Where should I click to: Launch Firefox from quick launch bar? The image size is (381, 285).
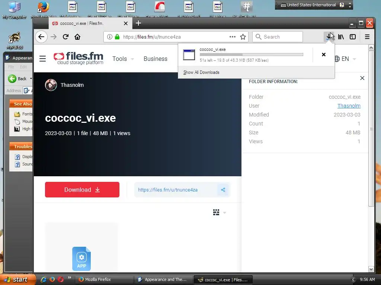pos(52,279)
